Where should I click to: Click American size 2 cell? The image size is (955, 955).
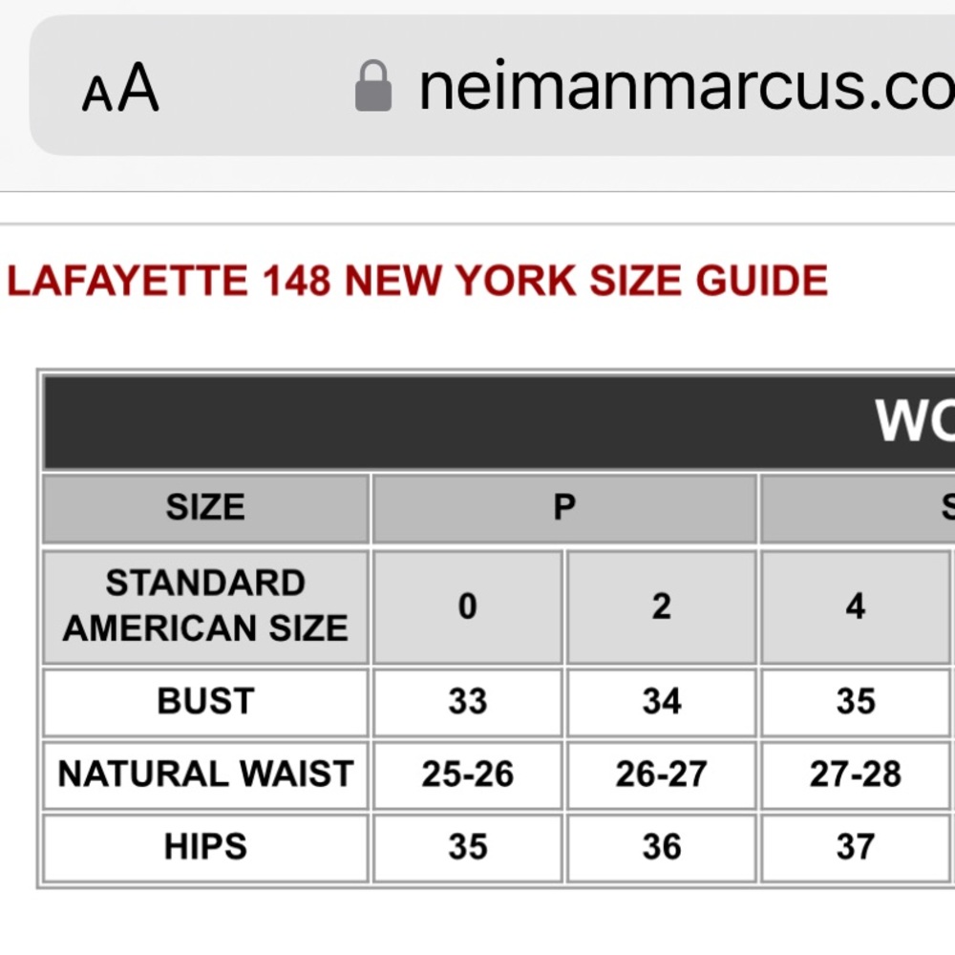click(x=662, y=606)
